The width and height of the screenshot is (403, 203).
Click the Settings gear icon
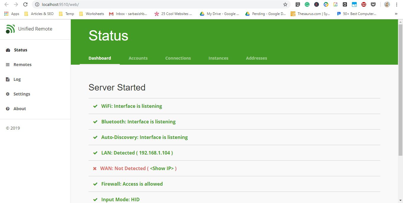[x=8, y=94]
